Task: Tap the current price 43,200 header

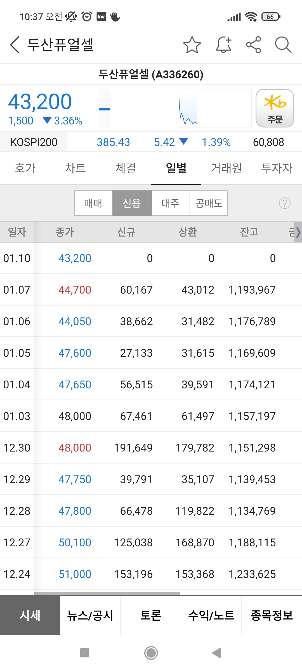Action: [x=40, y=102]
